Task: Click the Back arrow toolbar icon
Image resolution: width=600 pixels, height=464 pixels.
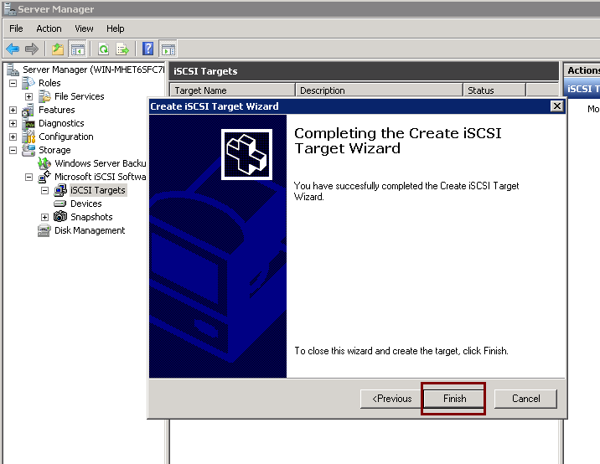Action: click(x=13, y=49)
